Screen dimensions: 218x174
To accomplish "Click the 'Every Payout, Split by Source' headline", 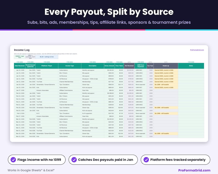I will pyautogui.click(x=109, y=12).
